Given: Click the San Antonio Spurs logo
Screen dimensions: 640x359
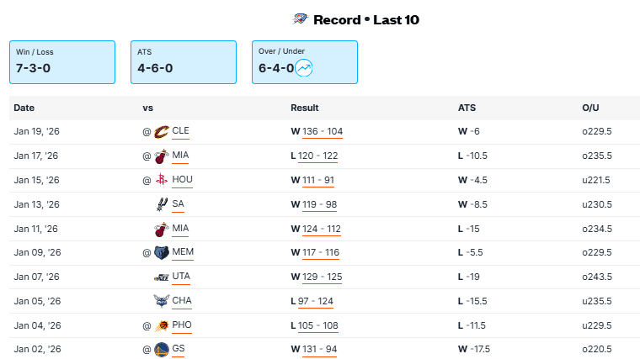Looking at the screenshot, I should (x=162, y=204).
